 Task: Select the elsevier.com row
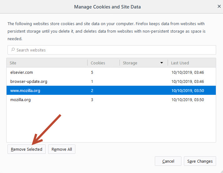pyautogui.click(x=111, y=72)
